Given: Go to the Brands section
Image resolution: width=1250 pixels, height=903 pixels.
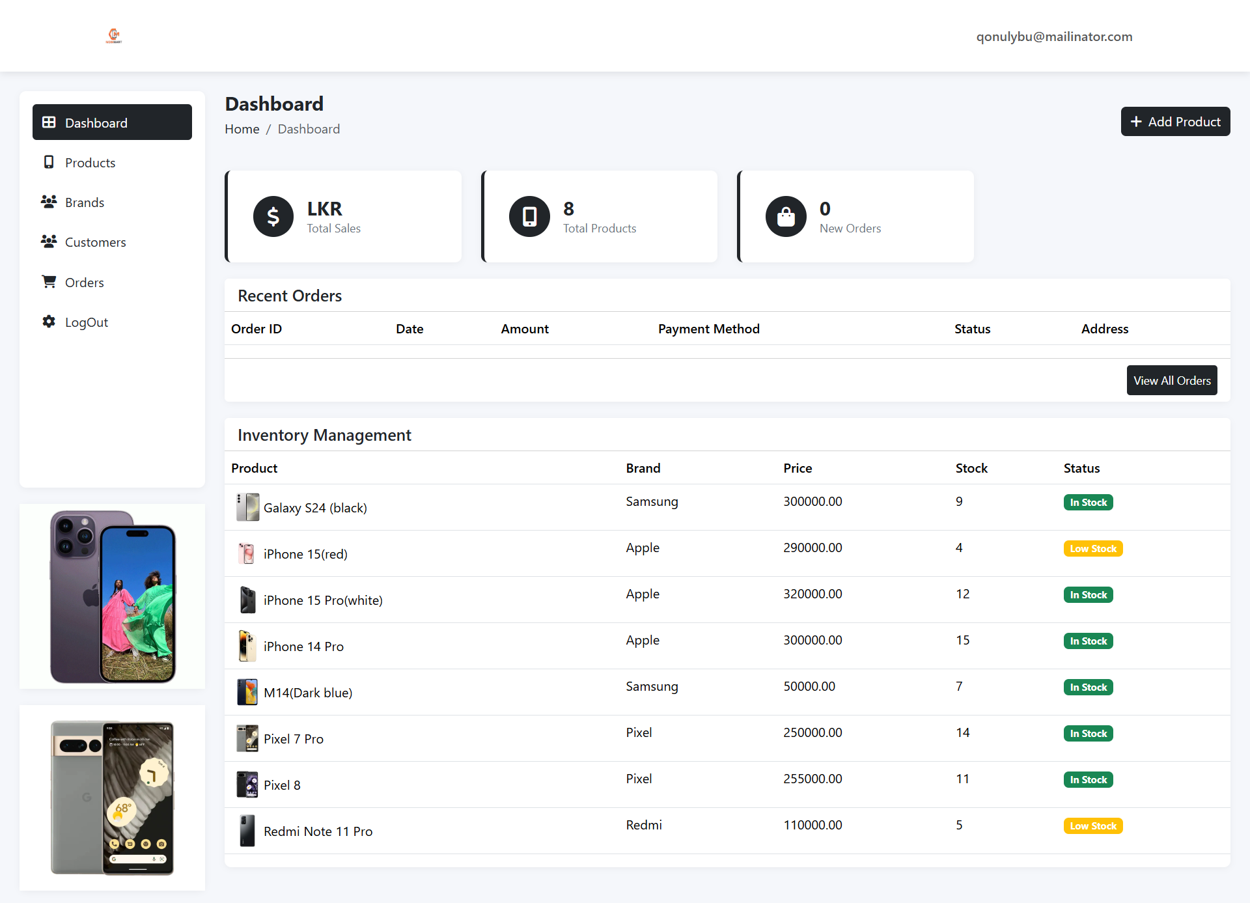Looking at the screenshot, I should point(112,202).
